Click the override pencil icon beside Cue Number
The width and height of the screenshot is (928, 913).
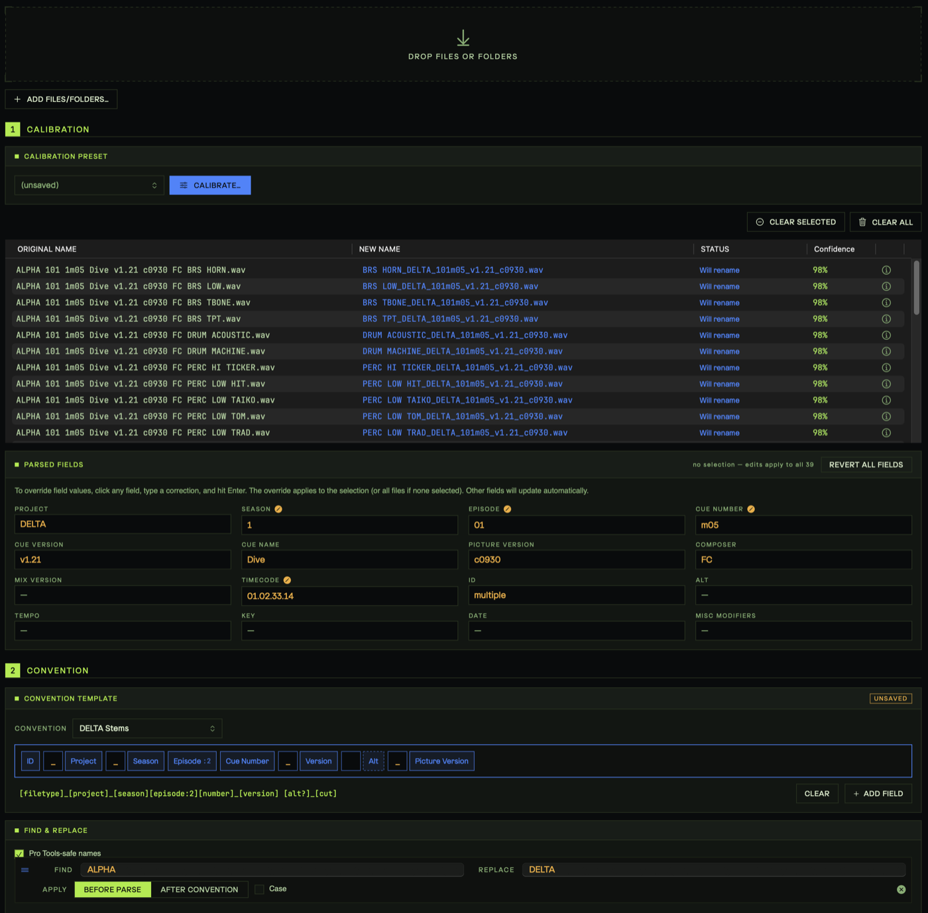751,509
